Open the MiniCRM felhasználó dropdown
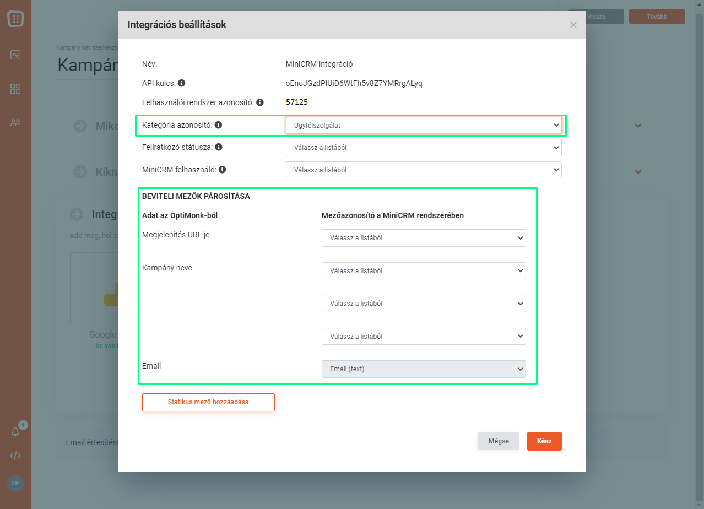The height and width of the screenshot is (509, 704). click(x=424, y=170)
